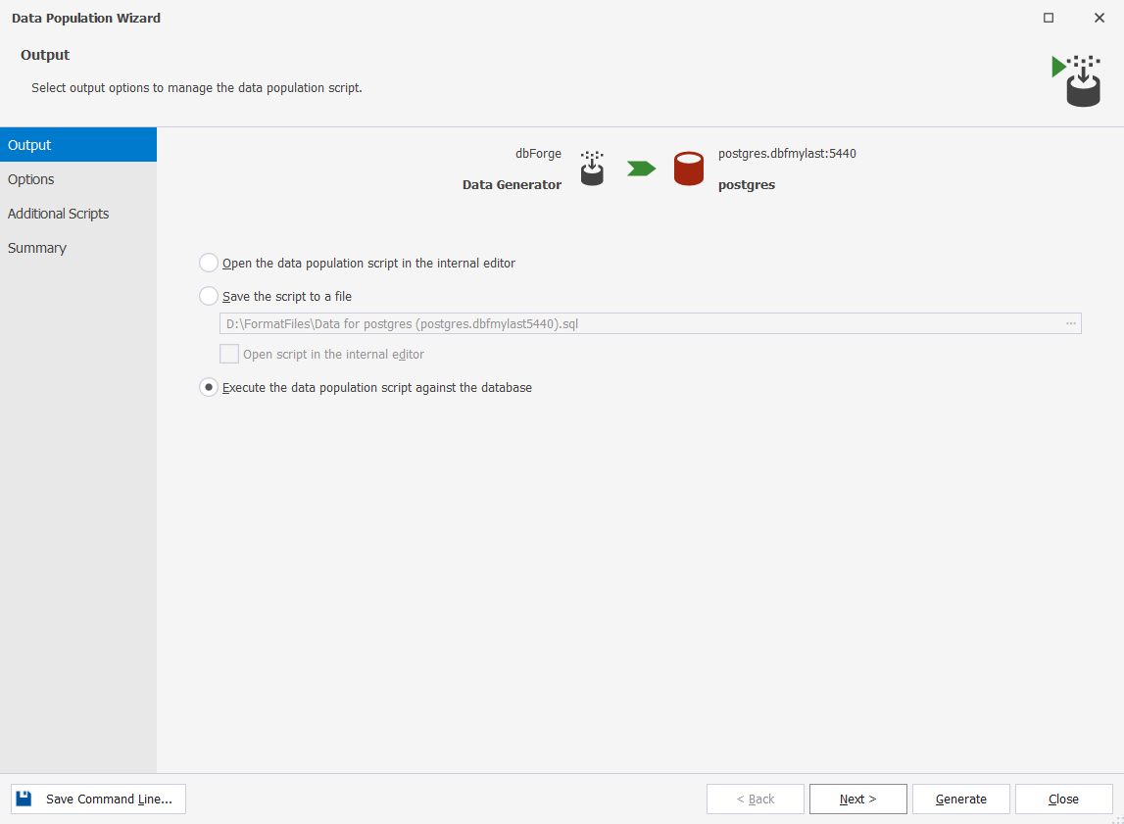Image resolution: width=1124 pixels, height=824 pixels.
Task: Tick Open script in the internal editor checkbox
Action: [229, 354]
